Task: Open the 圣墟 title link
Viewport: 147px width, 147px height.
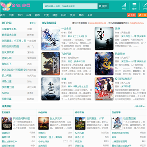Action: click(64, 79)
